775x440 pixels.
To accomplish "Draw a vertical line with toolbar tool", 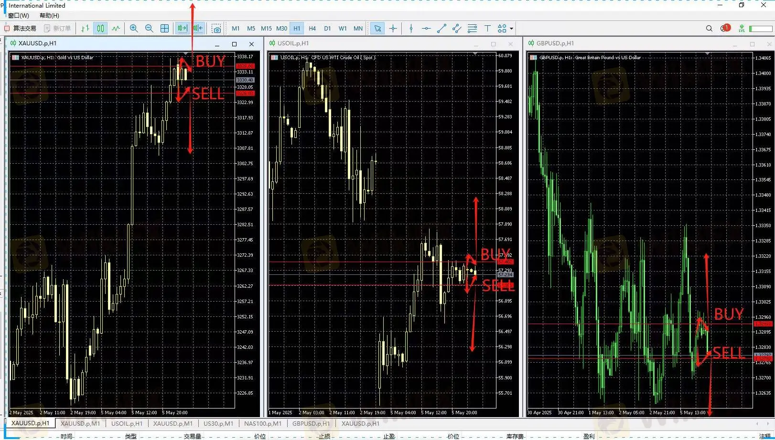I will click(x=411, y=29).
